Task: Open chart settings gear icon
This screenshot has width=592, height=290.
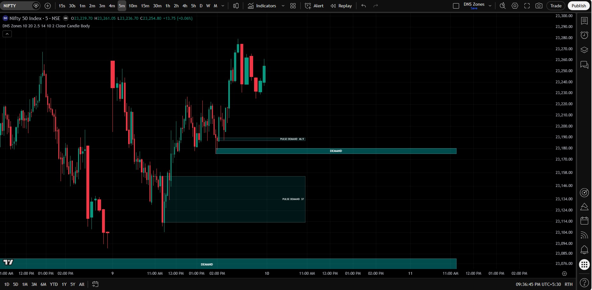Action: pos(515,6)
